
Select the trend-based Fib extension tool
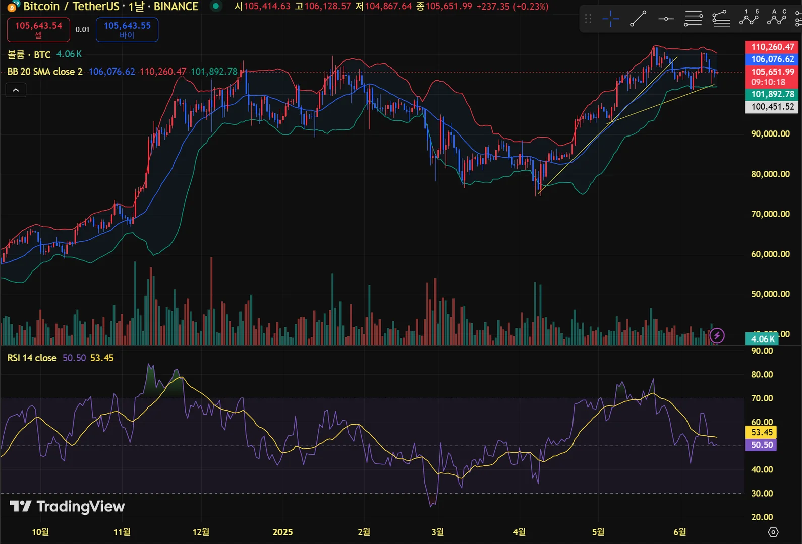(x=721, y=19)
